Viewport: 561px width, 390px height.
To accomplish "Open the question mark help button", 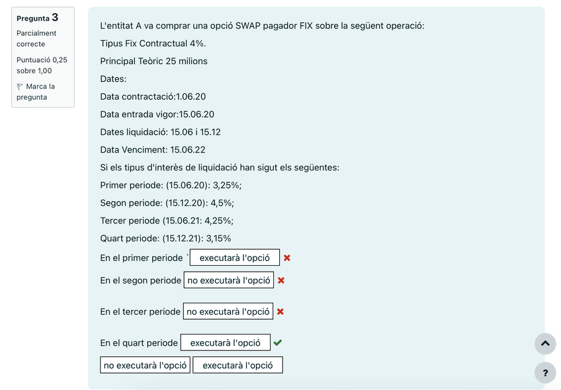I will click(544, 373).
